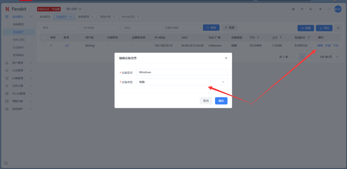Tick the table header select-all checkbox
The height and width of the screenshot is (169, 347).
click(44, 38)
